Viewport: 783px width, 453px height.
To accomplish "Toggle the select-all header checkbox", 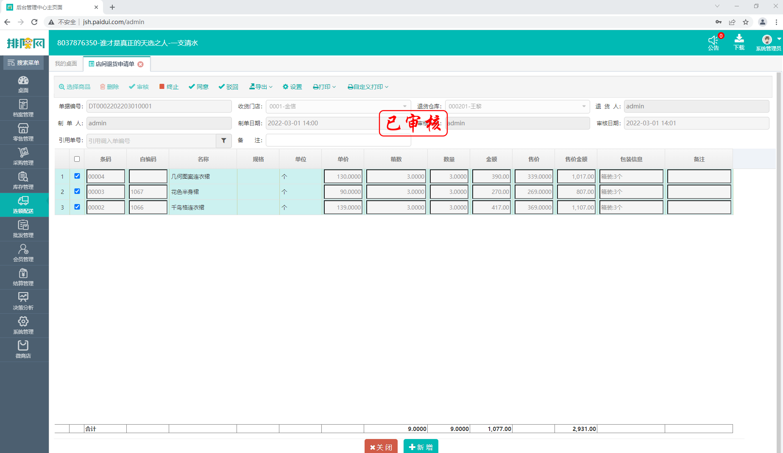I will [x=77, y=159].
